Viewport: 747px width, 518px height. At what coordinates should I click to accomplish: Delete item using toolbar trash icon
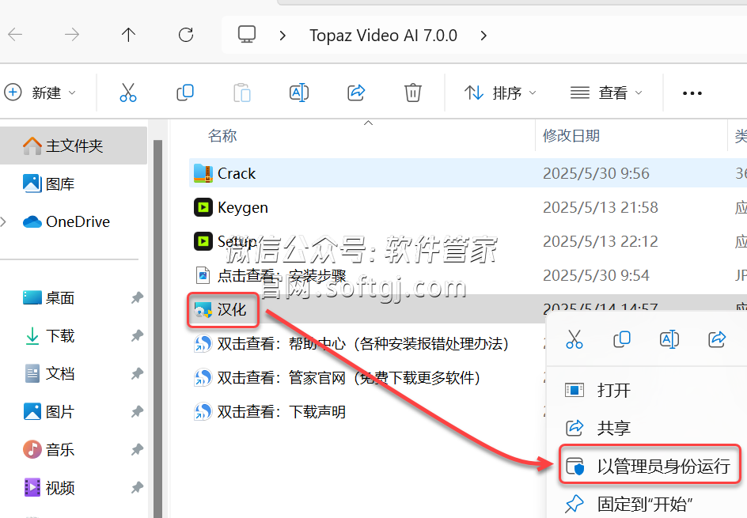click(x=412, y=93)
